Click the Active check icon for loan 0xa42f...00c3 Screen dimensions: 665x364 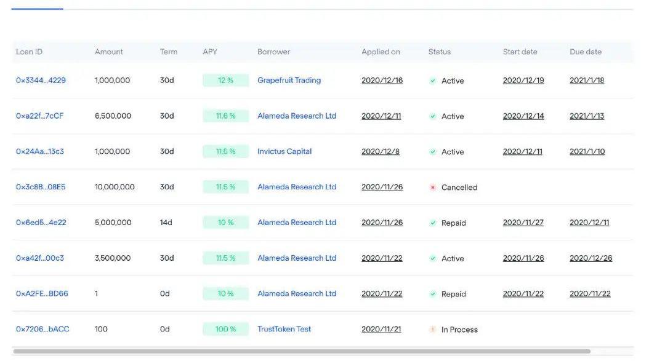click(x=433, y=259)
